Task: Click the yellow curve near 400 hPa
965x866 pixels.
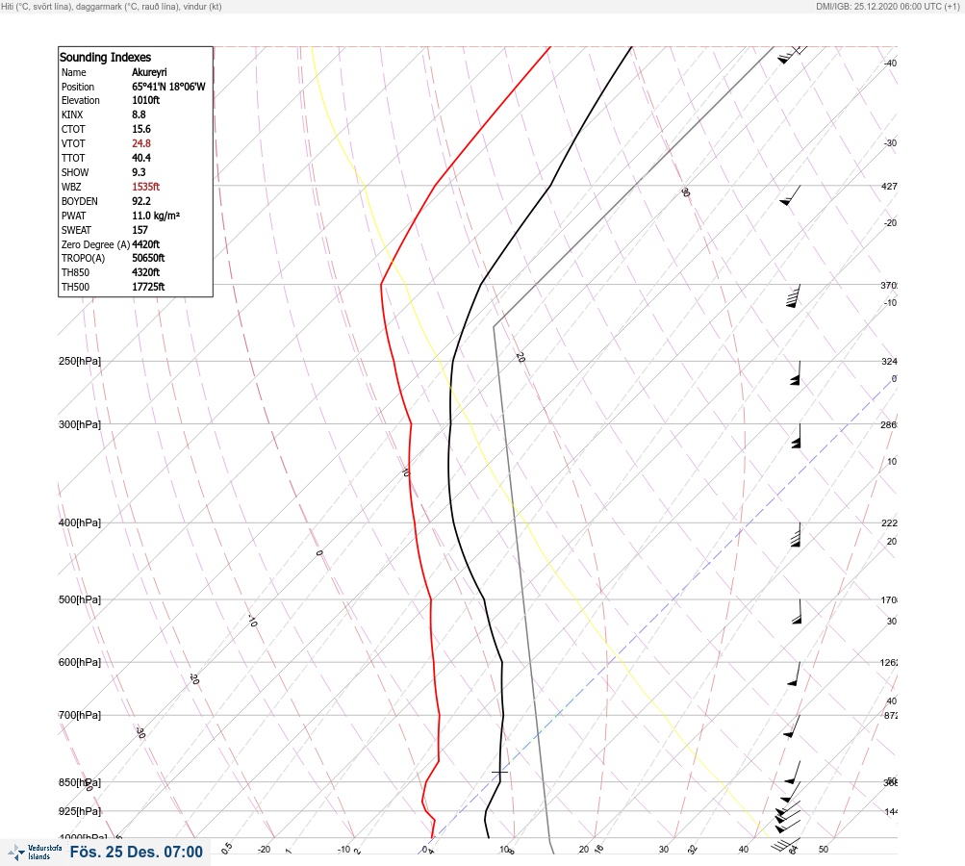Action: coord(527,523)
